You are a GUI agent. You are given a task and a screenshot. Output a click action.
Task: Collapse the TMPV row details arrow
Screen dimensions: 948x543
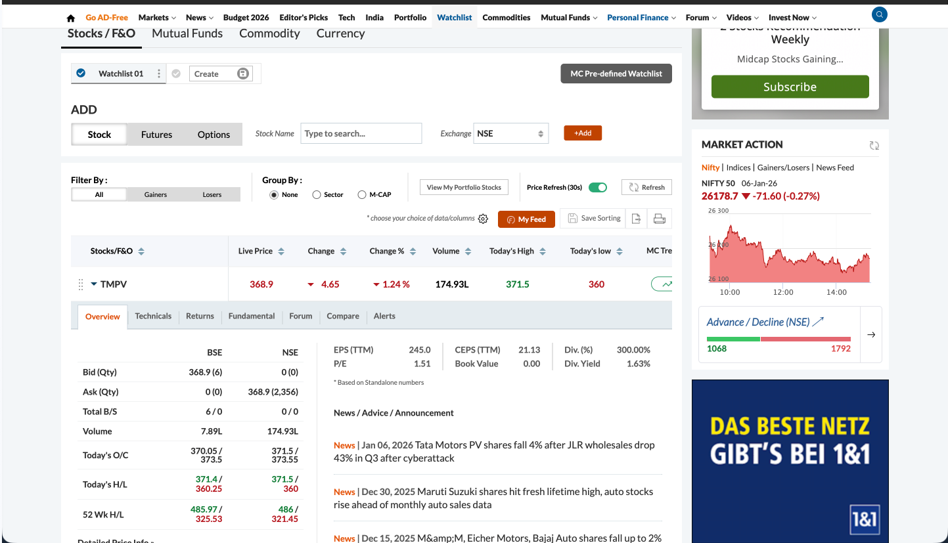click(x=94, y=284)
